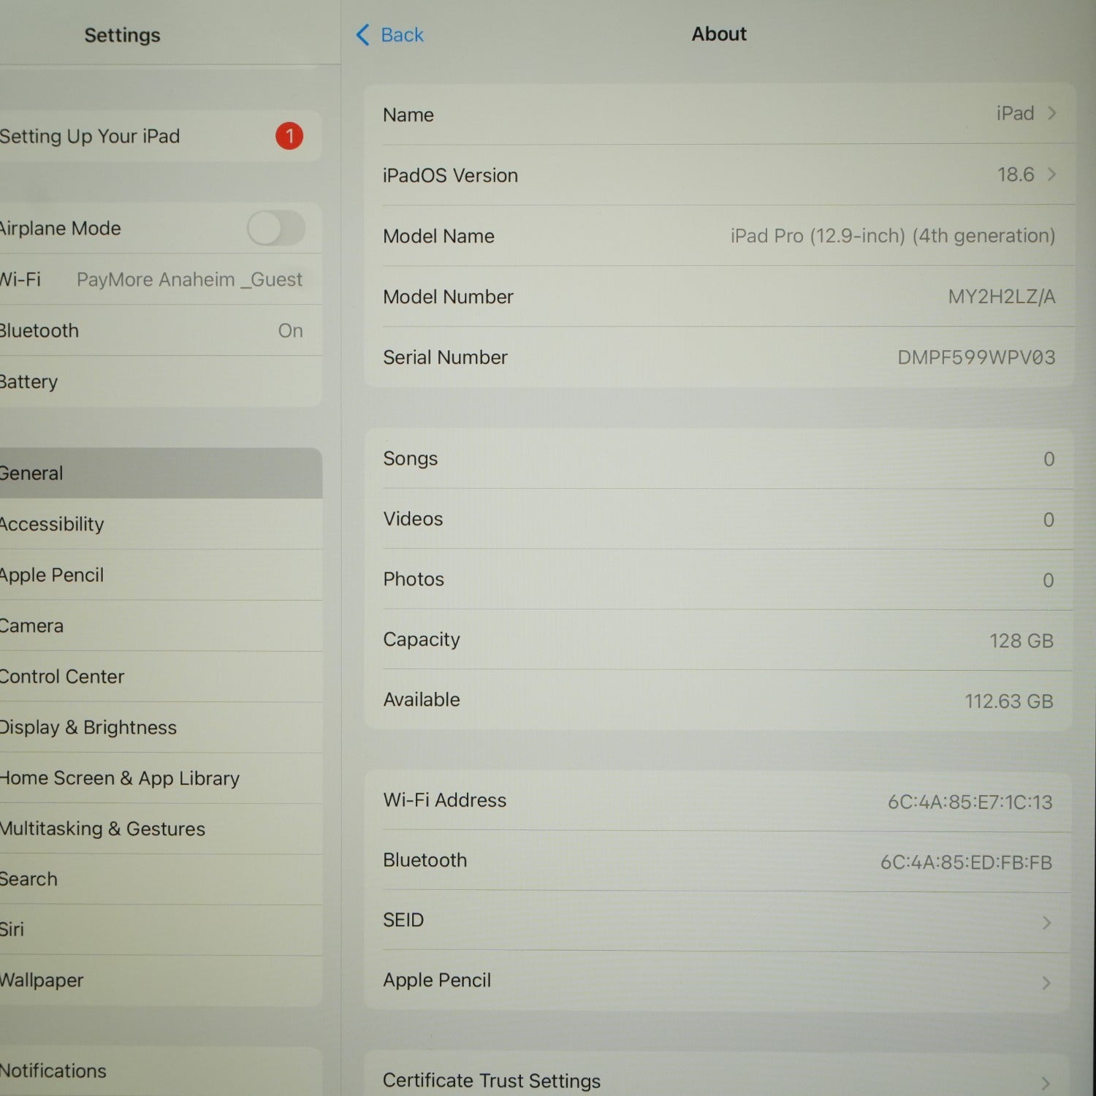Tap the Name value iPad

pos(1016,113)
